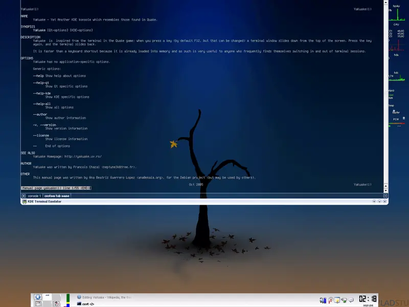
Task: Click the new session plus icon
Action: click(x=24, y=196)
